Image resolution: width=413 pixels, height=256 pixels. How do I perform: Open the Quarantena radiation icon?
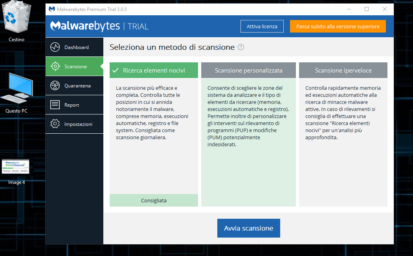(55, 85)
